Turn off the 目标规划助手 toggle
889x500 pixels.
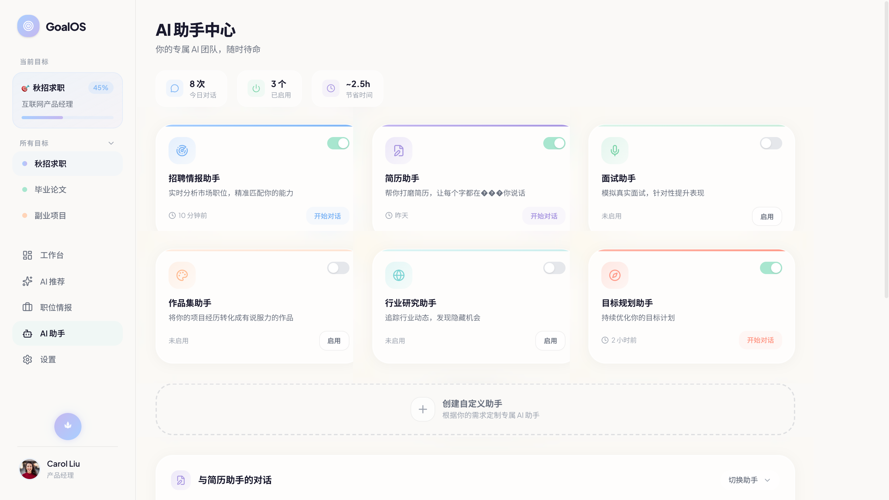(771, 268)
